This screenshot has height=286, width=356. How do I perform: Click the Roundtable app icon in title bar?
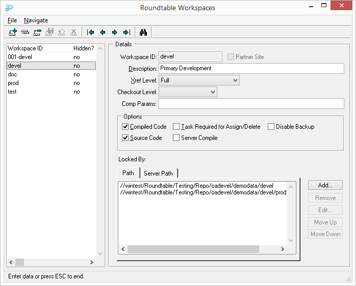(x=9, y=8)
